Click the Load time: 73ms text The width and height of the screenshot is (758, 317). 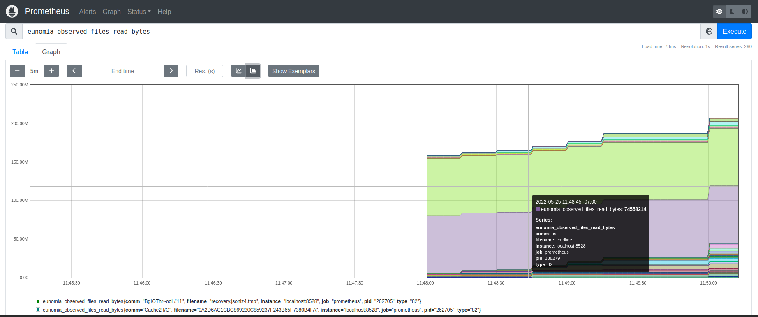(x=659, y=46)
